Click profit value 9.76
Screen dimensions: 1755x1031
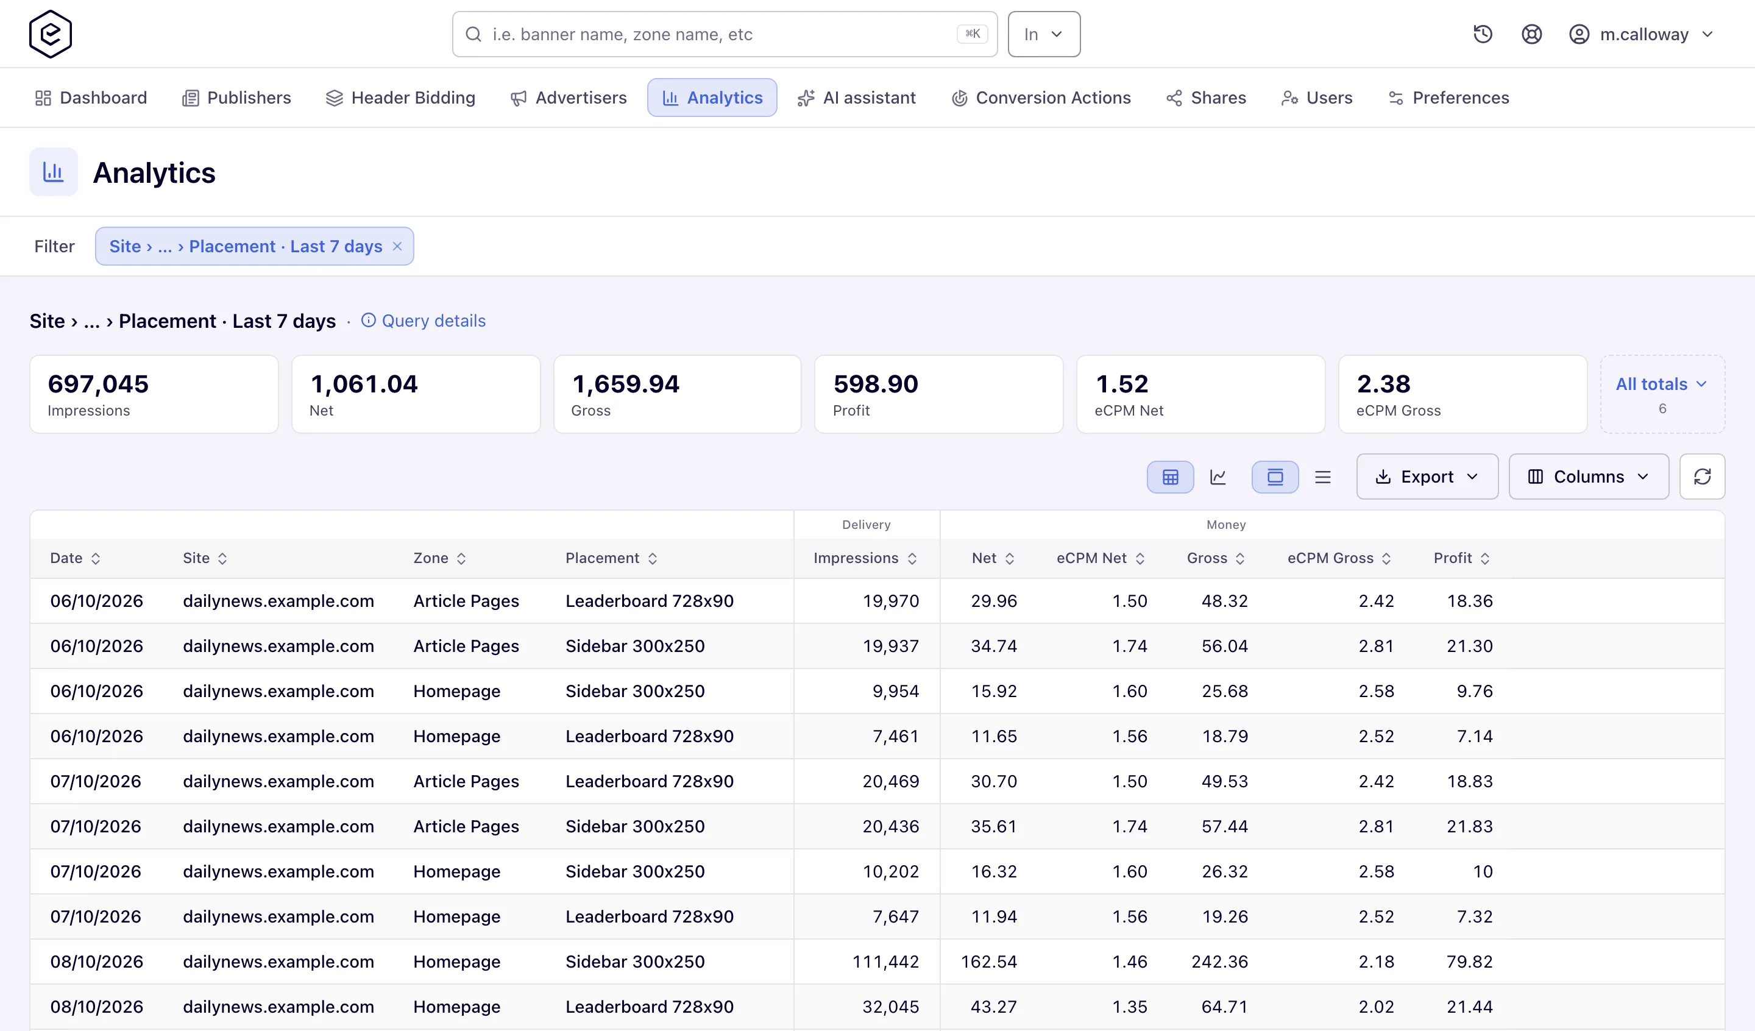tap(1474, 692)
